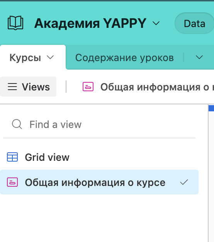Switch to the Data tab
The image size is (214, 242).
click(x=194, y=24)
